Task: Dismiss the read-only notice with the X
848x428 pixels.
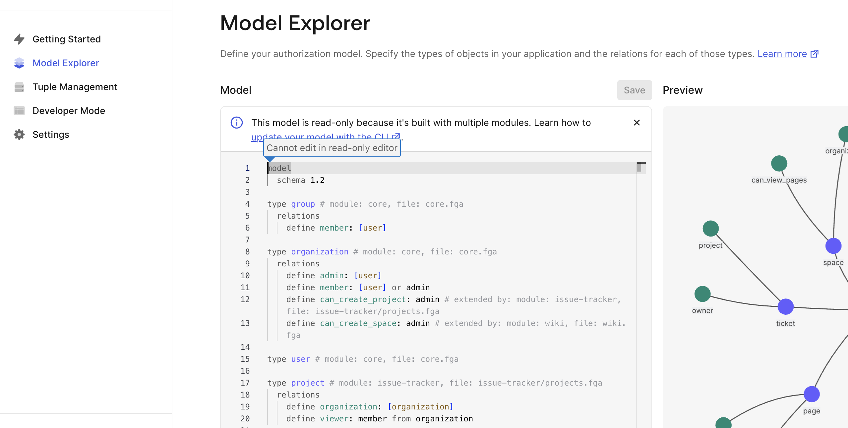Action: (636, 123)
